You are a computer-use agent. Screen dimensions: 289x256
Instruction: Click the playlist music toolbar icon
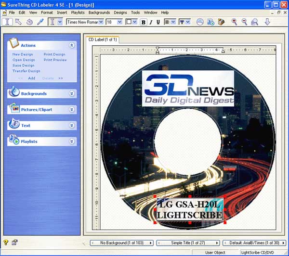(x=210, y=22)
